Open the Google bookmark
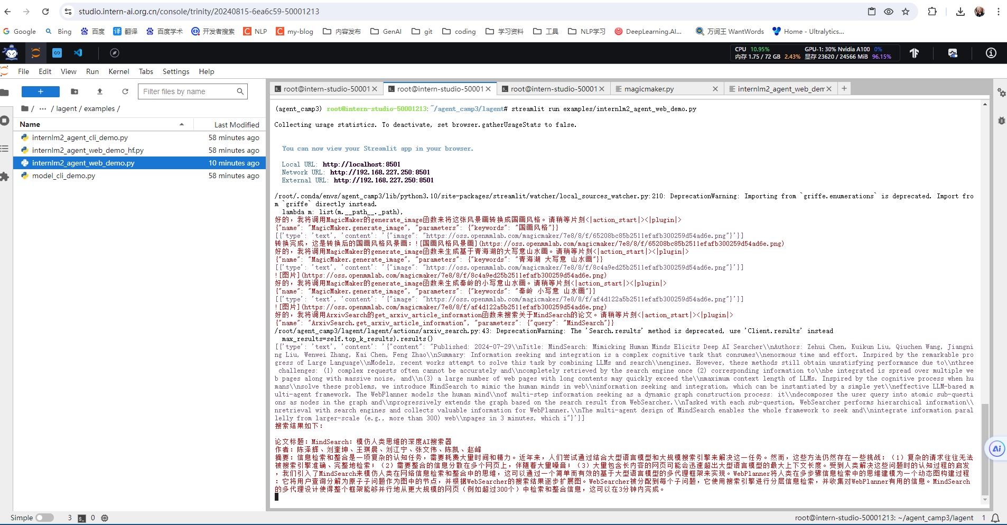This screenshot has height=525, width=1007. pyautogui.click(x=20, y=32)
